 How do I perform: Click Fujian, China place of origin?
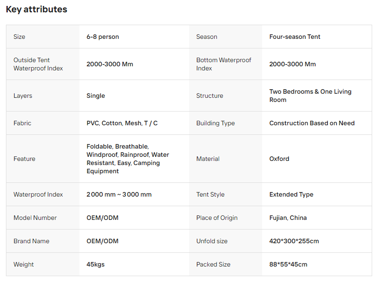[x=288, y=218]
